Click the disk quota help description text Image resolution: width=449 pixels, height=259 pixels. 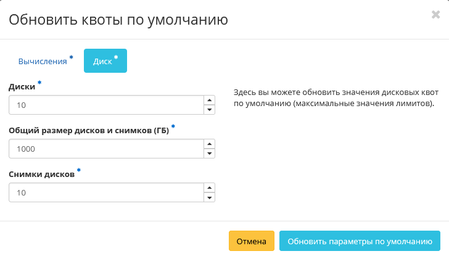tap(334, 97)
